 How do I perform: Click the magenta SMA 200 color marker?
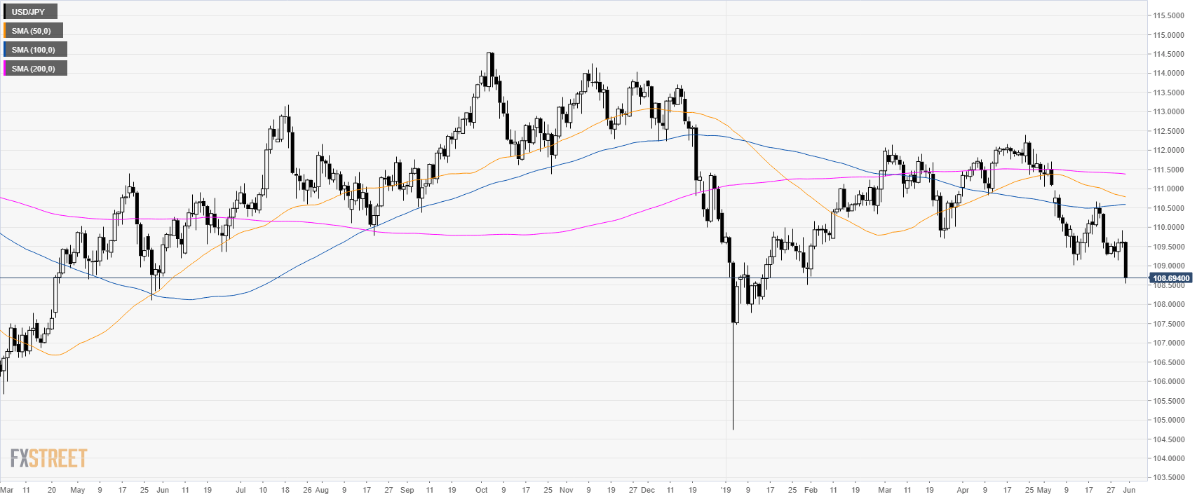point(4,69)
